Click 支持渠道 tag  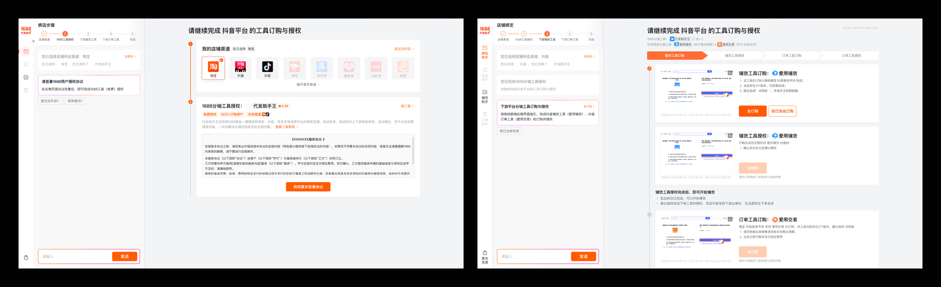coord(258,114)
